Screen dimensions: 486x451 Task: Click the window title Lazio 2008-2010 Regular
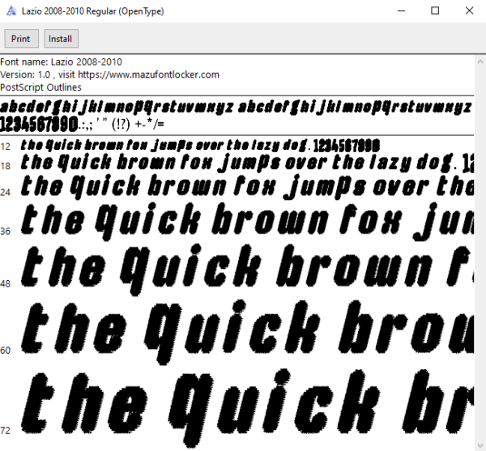pyautogui.click(x=92, y=11)
